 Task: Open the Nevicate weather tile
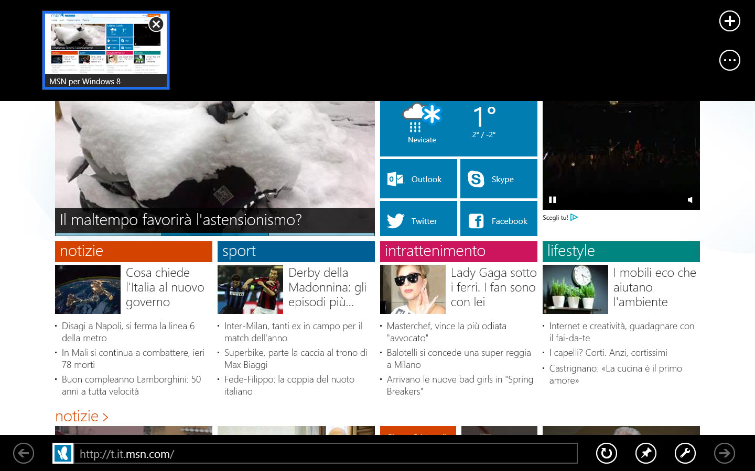459,128
